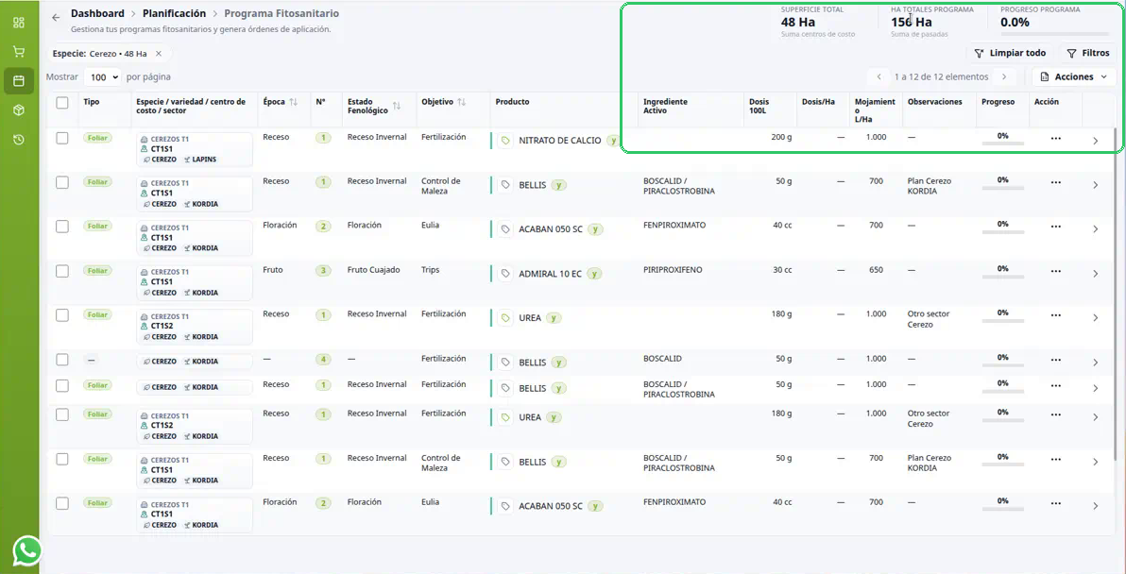Navigate to the Planificación breadcrumb
Image resolution: width=1126 pixels, height=574 pixels.
click(175, 13)
